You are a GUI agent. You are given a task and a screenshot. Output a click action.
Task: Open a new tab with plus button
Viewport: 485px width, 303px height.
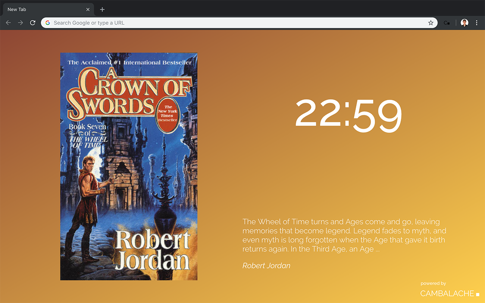tap(102, 9)
